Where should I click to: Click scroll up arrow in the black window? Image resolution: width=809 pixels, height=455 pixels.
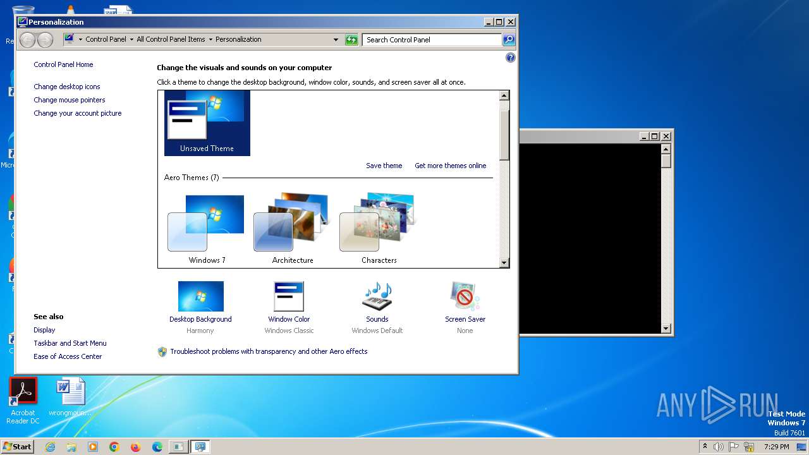(666, 149)
